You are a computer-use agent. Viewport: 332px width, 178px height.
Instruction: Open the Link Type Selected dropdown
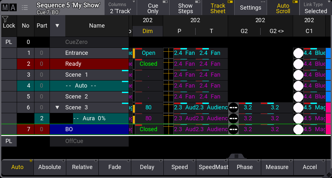[315, 8]
